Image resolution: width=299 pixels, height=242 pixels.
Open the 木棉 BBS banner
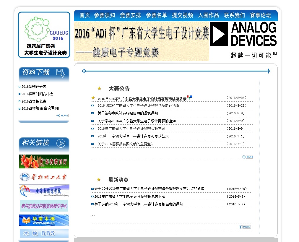[x=44, y=233]
